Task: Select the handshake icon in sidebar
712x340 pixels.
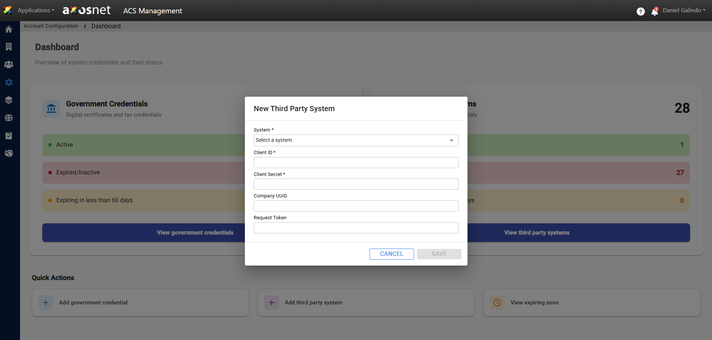Action: pos(9,153)
